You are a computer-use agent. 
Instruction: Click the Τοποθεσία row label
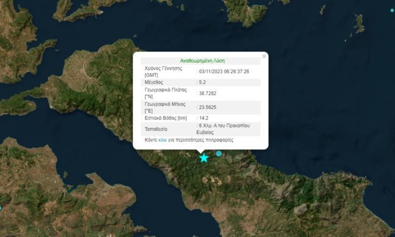tap(156, 129)
